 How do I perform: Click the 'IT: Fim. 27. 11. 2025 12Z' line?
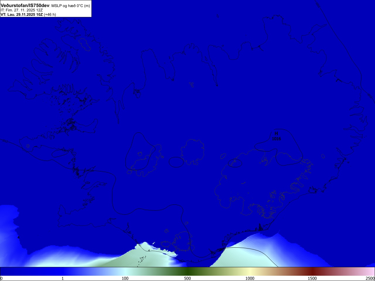22,10
